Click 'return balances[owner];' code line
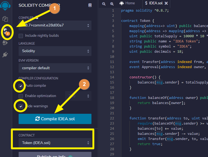This screenshot has width=208, height=157. click(x=161, y=103)
